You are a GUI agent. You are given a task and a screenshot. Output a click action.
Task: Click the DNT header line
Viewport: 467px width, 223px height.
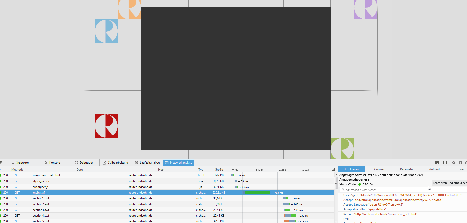pos(349,219)
